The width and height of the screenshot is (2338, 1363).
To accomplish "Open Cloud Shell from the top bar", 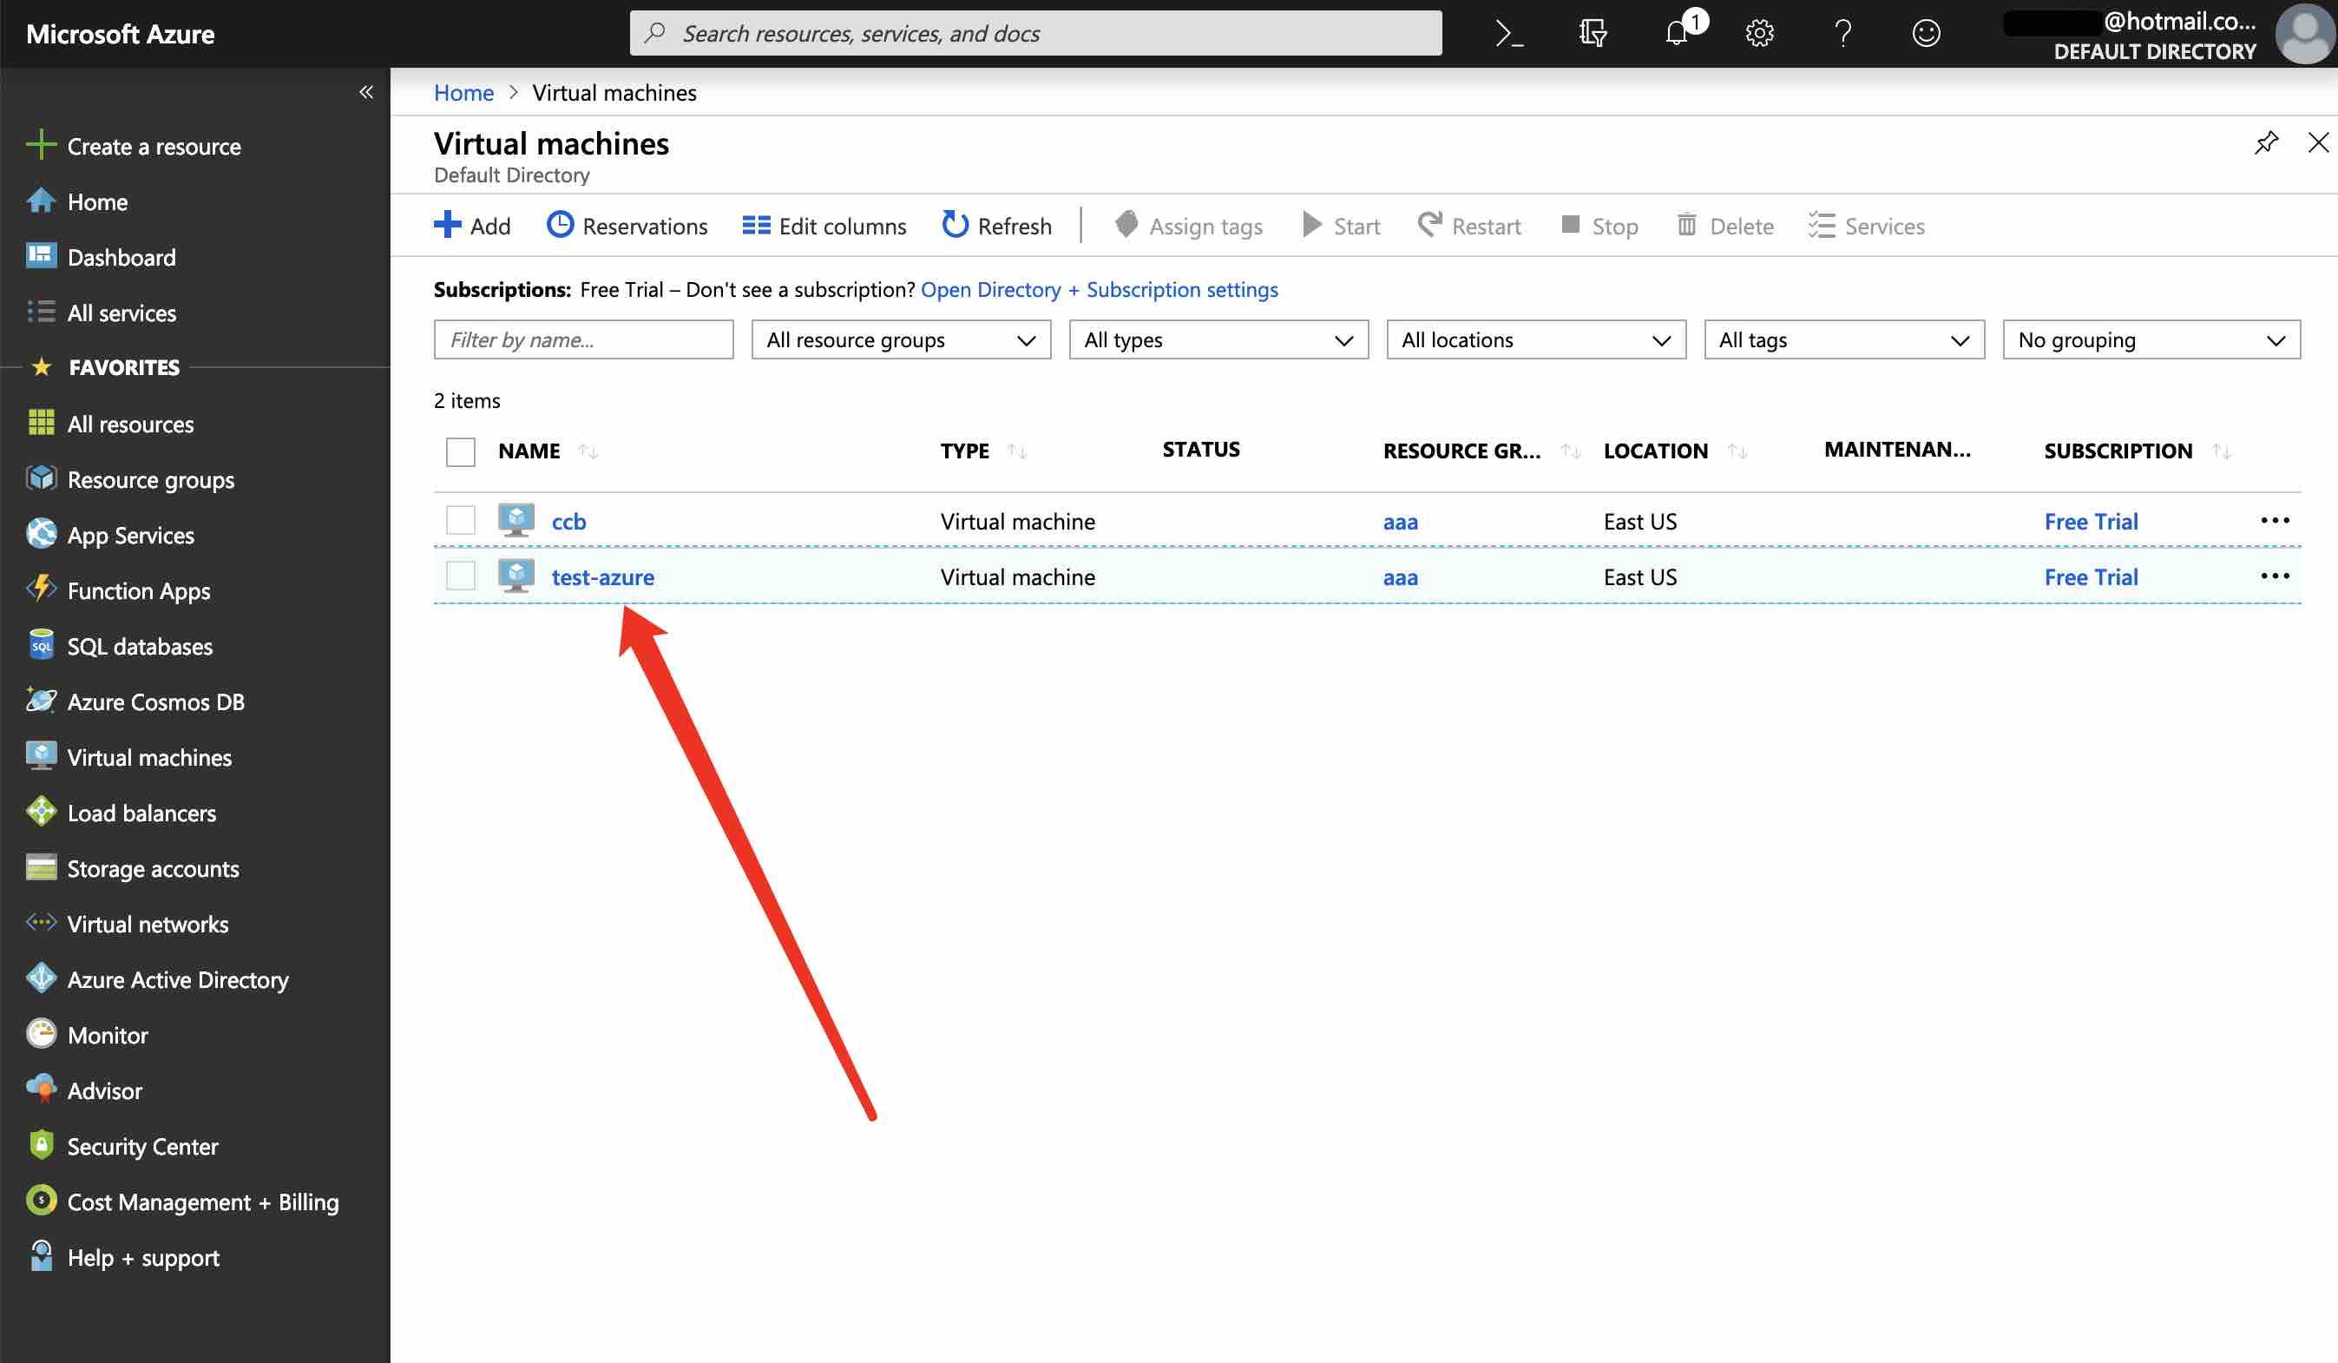I will [x=1508, y=33].
